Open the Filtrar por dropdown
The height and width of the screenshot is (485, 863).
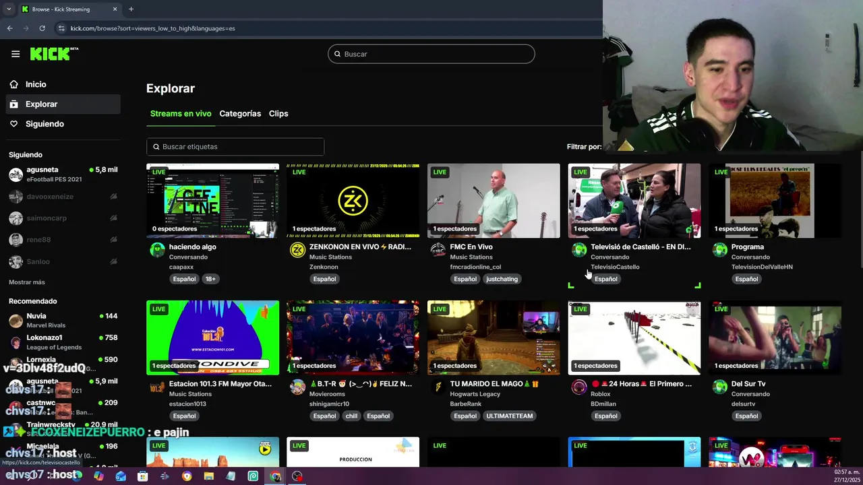pos(584,147)
